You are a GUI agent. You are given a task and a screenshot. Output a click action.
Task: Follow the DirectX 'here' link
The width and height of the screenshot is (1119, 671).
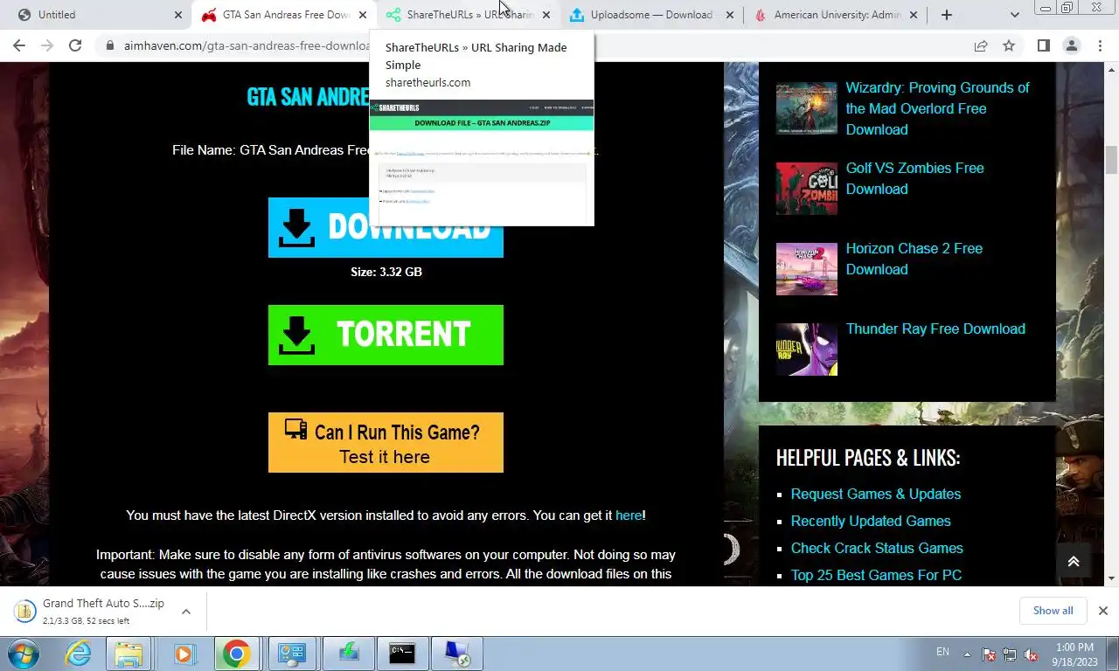[629, 515]
